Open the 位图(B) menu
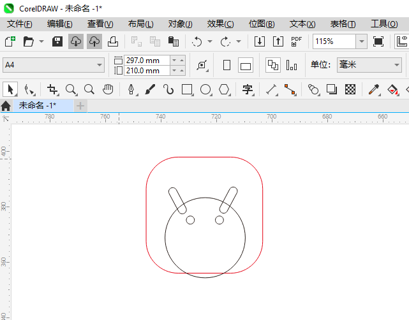The height and width of the screenshot is (320, 409). click(x=262, y=24)
